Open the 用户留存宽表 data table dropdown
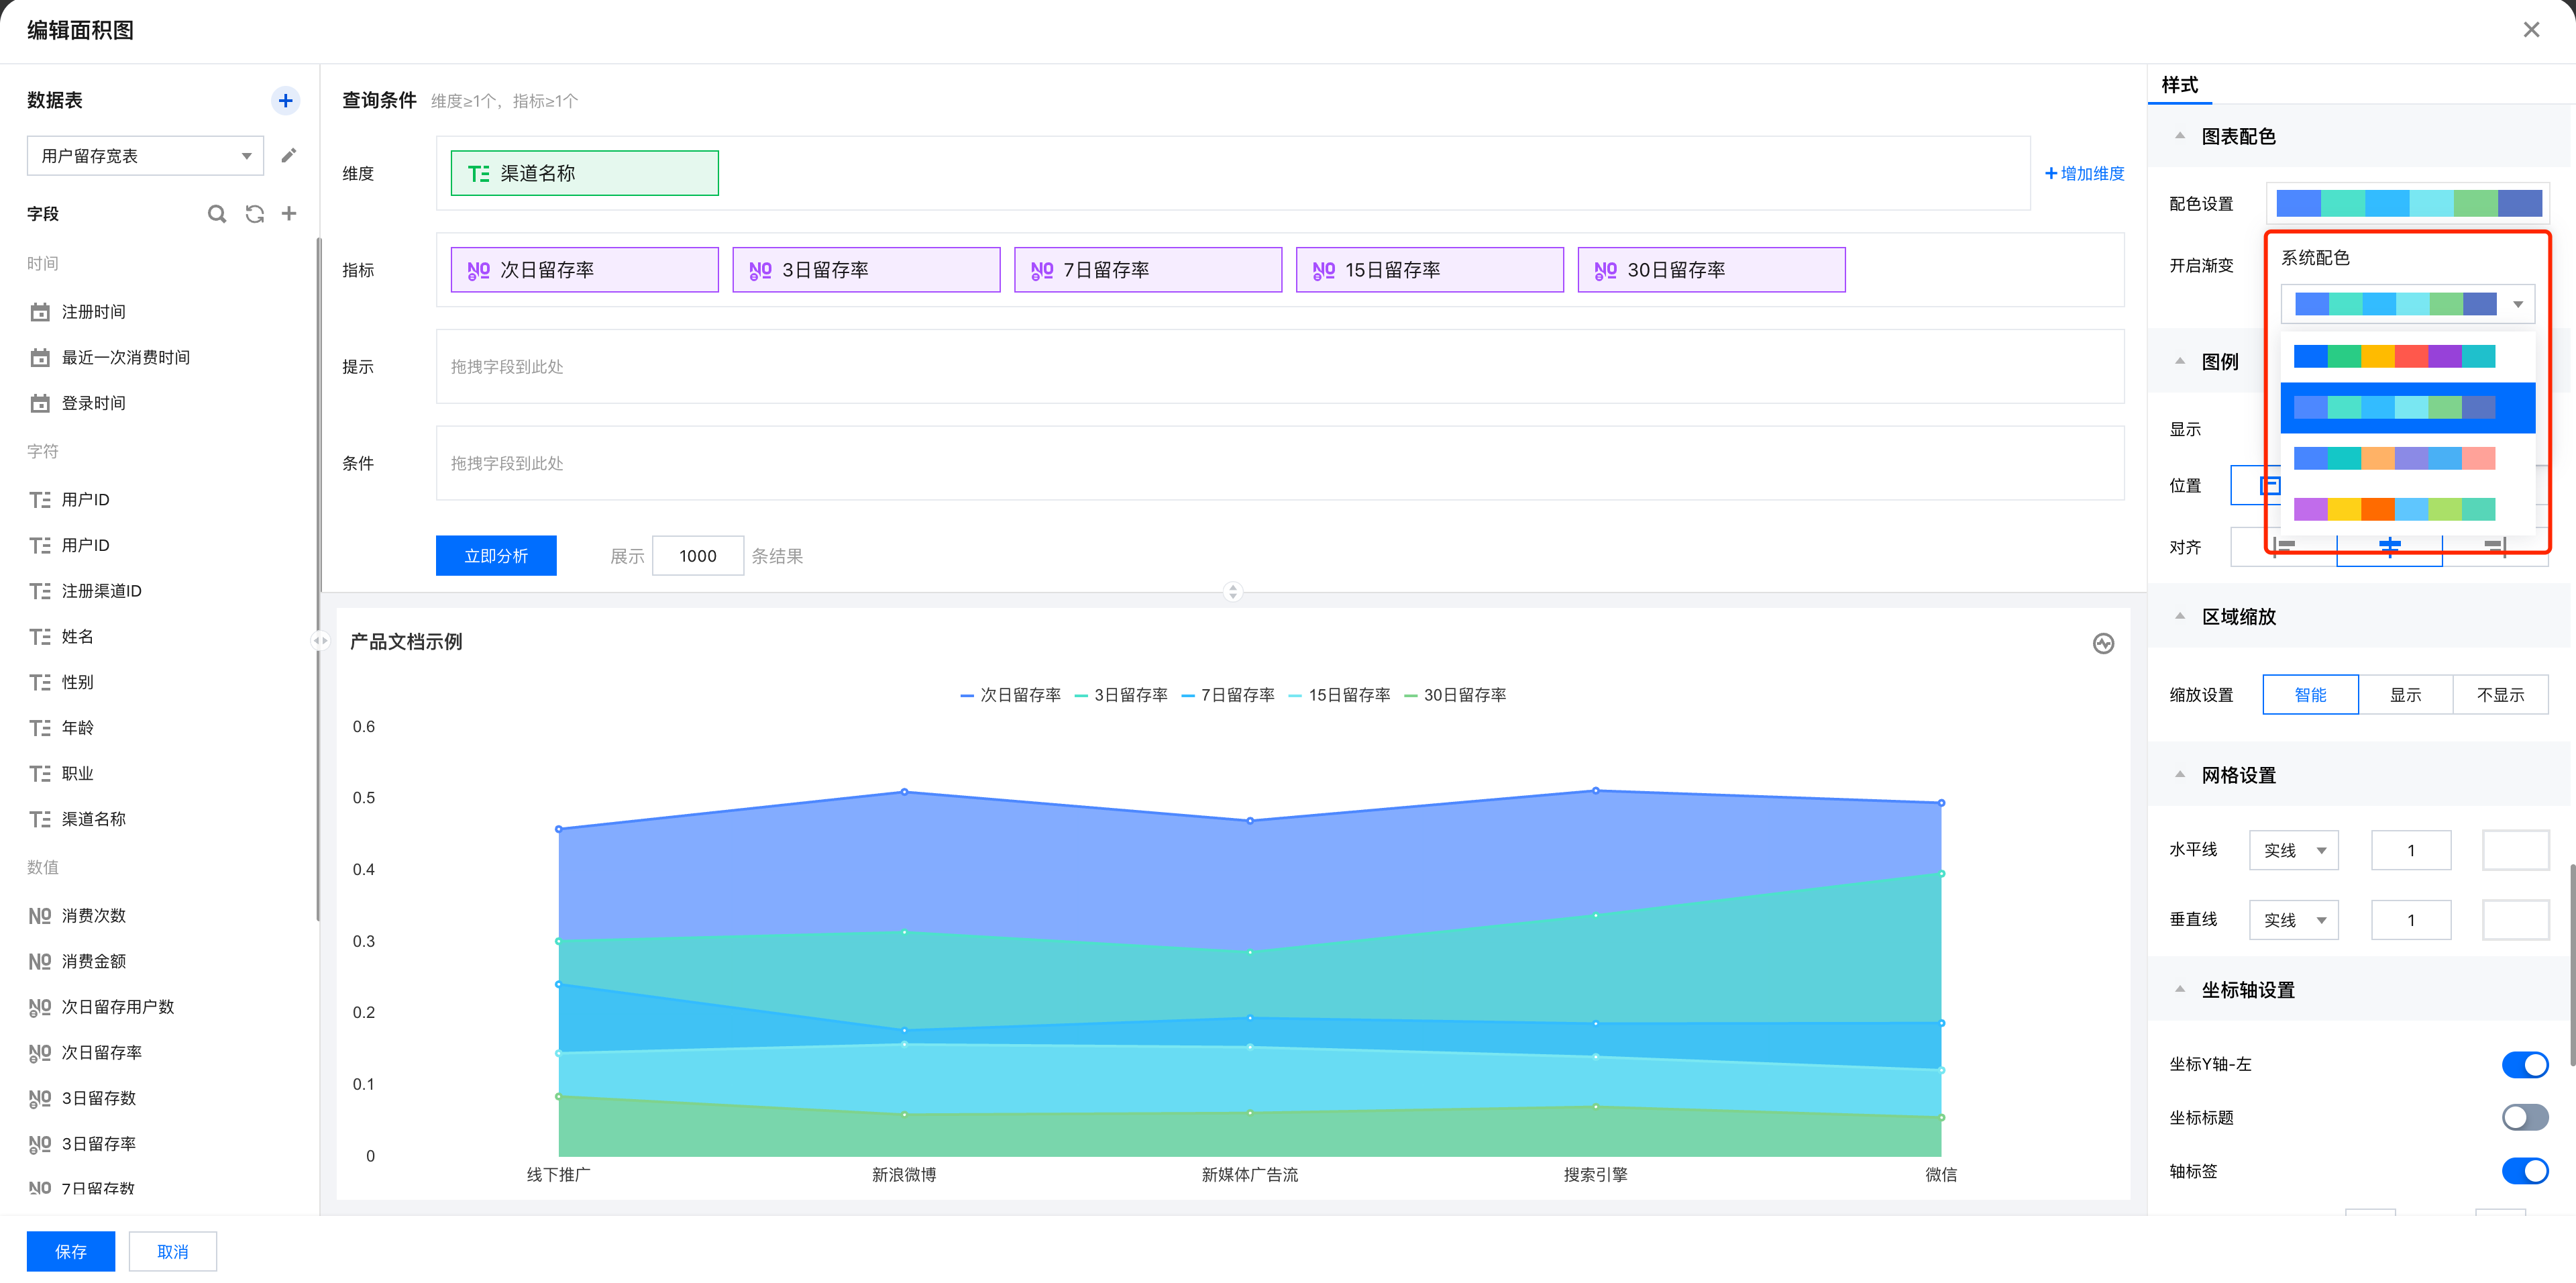Image resolution: width=2576 pixels, height=1283 pixels. click(145, 156)
